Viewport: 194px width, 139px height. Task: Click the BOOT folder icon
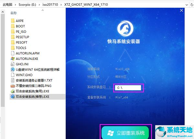click(x=13, y=26)
